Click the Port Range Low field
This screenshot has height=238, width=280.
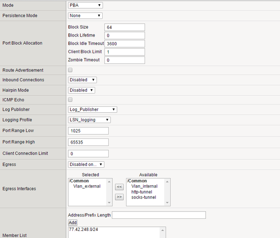click(x=88, y=130)
